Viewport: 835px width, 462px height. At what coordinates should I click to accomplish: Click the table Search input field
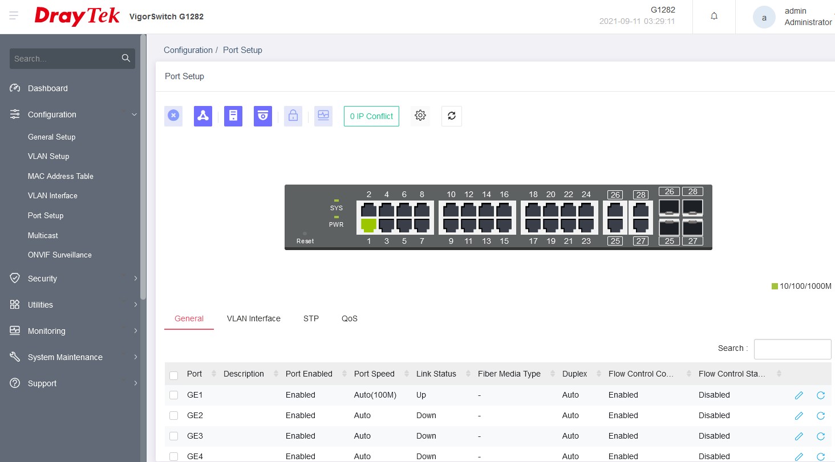tap(792, 349)
